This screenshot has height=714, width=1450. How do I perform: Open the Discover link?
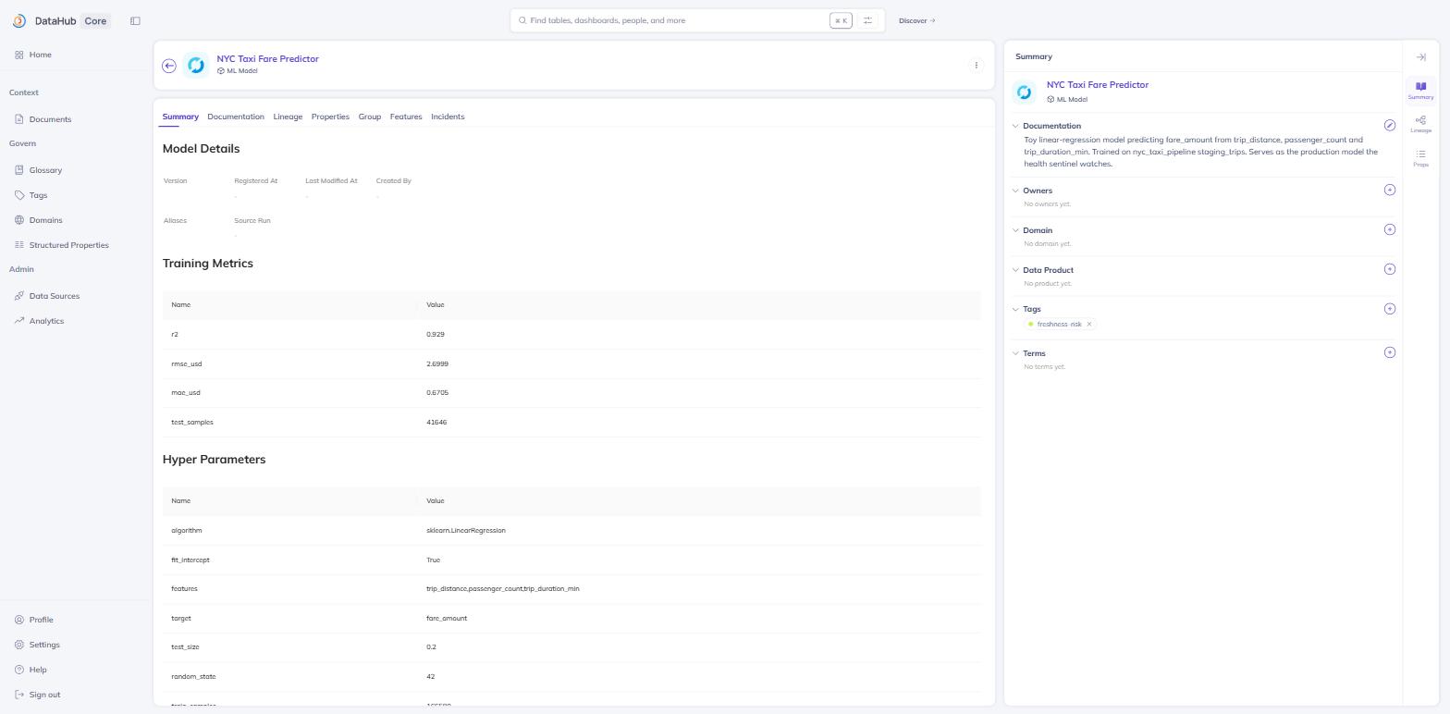click(916, 20)
